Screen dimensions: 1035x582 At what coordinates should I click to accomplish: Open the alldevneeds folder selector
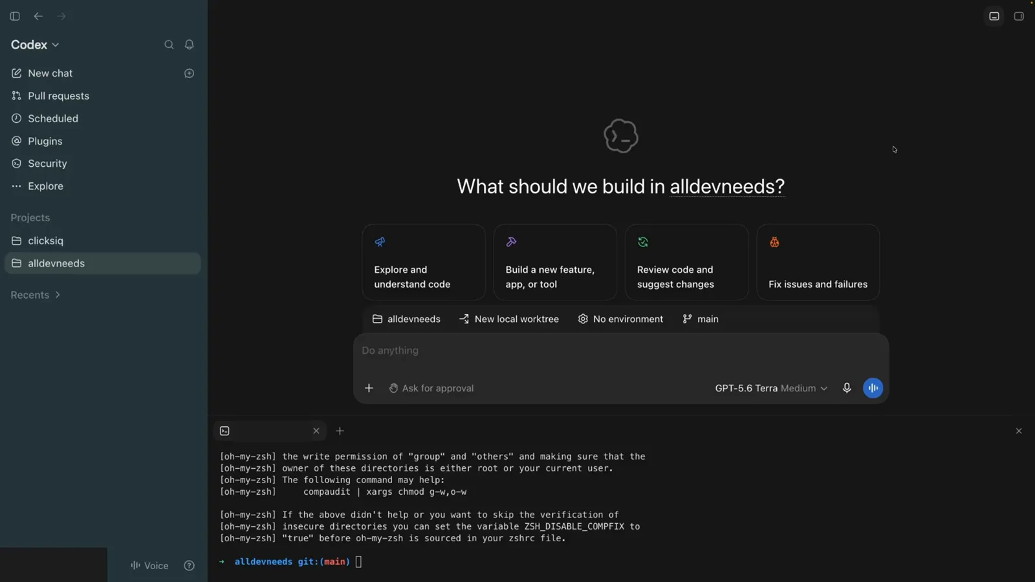[406, 319]
